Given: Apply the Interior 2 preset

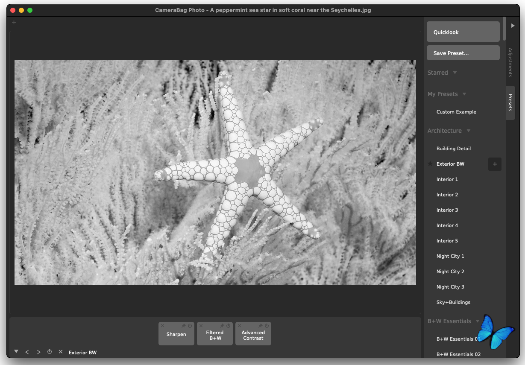Looking at the screenshot, I should click(x=447, y=195).
